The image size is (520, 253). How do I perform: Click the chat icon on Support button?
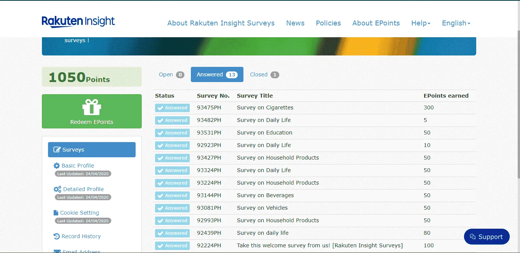coord(473,237)
